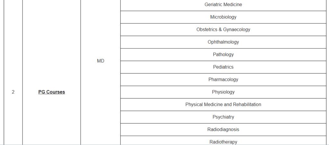
Task: Click the word Gynaecology
Action: coord(237,30)
